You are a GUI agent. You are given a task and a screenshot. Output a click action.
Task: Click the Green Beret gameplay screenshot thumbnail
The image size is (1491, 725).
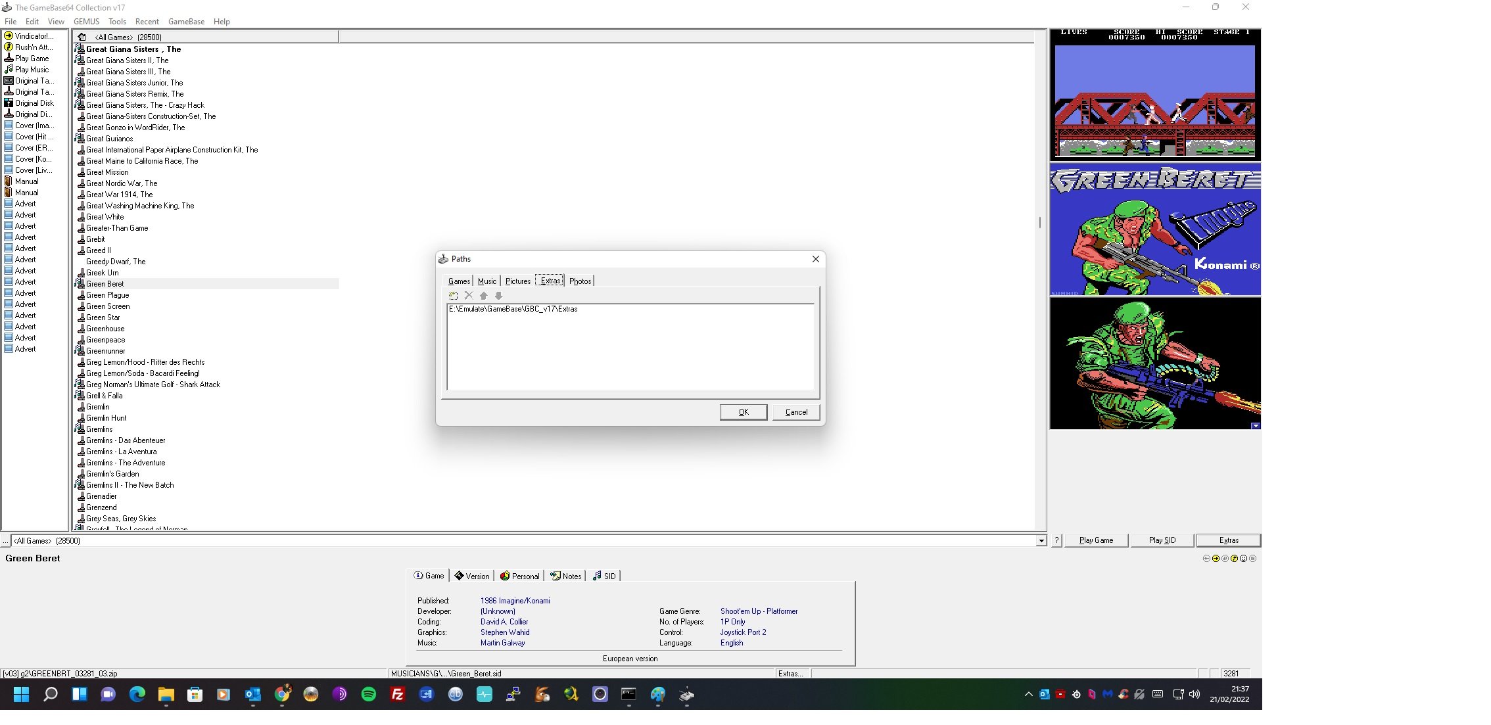tap(1155, 94)
